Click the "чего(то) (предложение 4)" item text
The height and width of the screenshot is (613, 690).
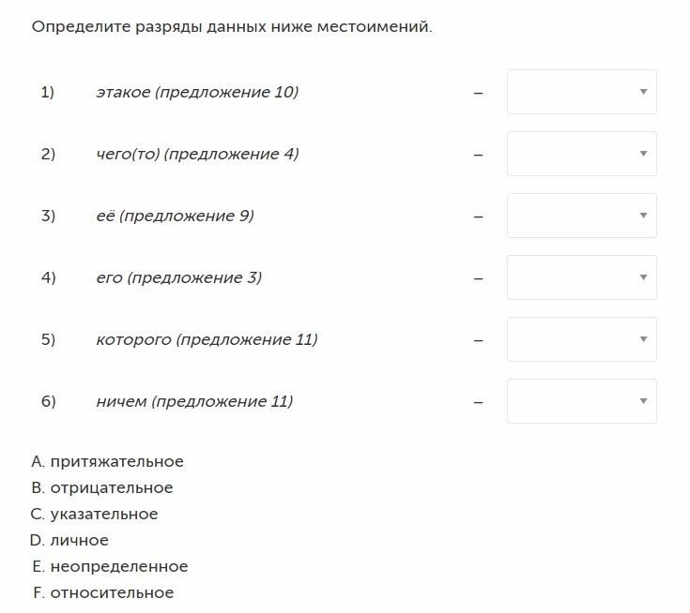coord(197,155)
